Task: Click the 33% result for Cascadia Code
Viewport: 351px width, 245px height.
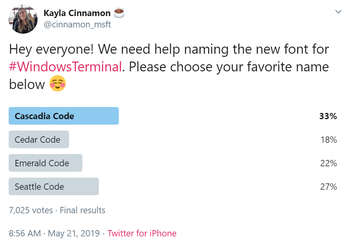Action: (328, 116)
